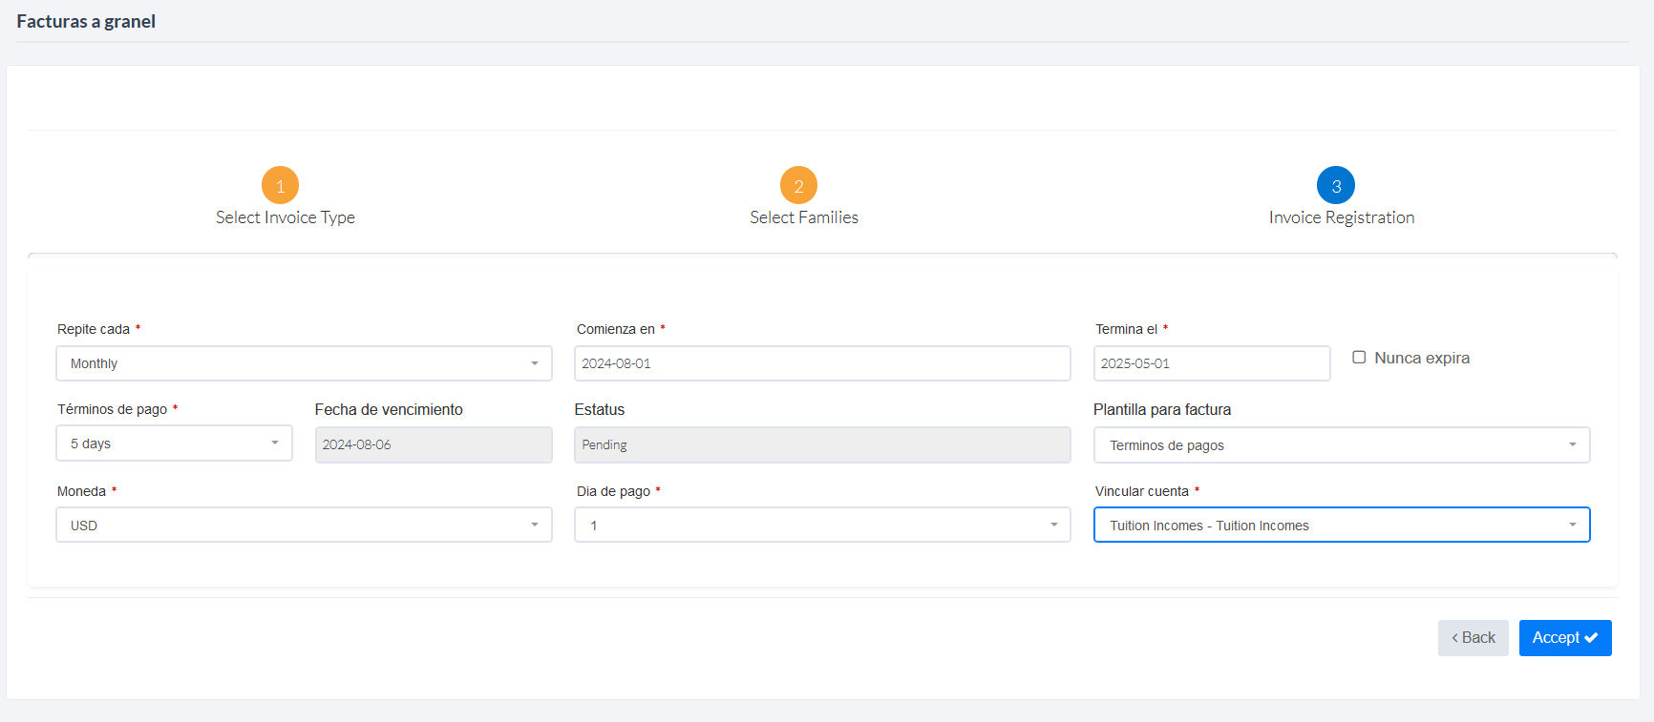Go to Select Invoice Type step
Image resolution: width=1654 pixels, height=722 pixels.
tap(286, 217)
